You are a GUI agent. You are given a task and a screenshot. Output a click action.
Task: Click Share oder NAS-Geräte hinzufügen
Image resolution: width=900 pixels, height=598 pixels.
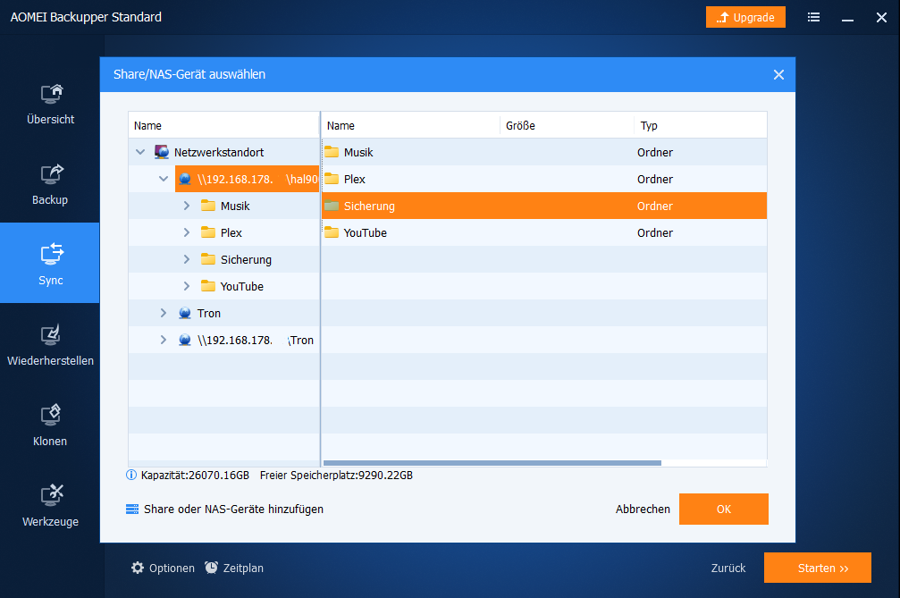(224, 509)
